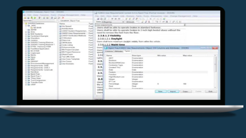This screenshot has height=138, width=246.
Task: Click the Max value column header
Action: click(x=187, y=55)
